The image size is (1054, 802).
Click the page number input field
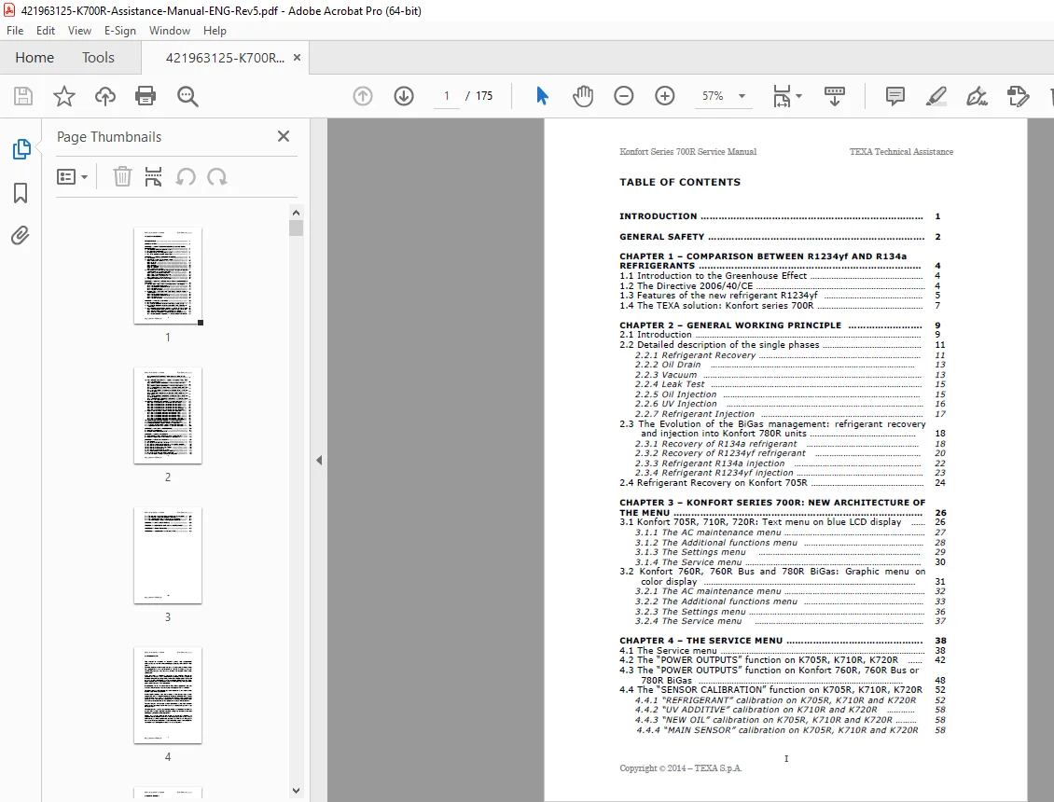(x=447, y=96)
